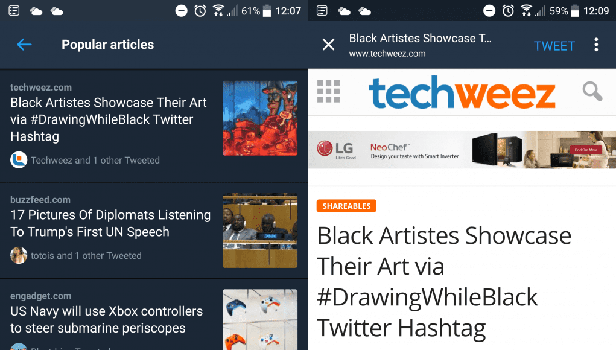Tap the Techweez avatar icon
The image size is (616, 350).
coord(19,160)
